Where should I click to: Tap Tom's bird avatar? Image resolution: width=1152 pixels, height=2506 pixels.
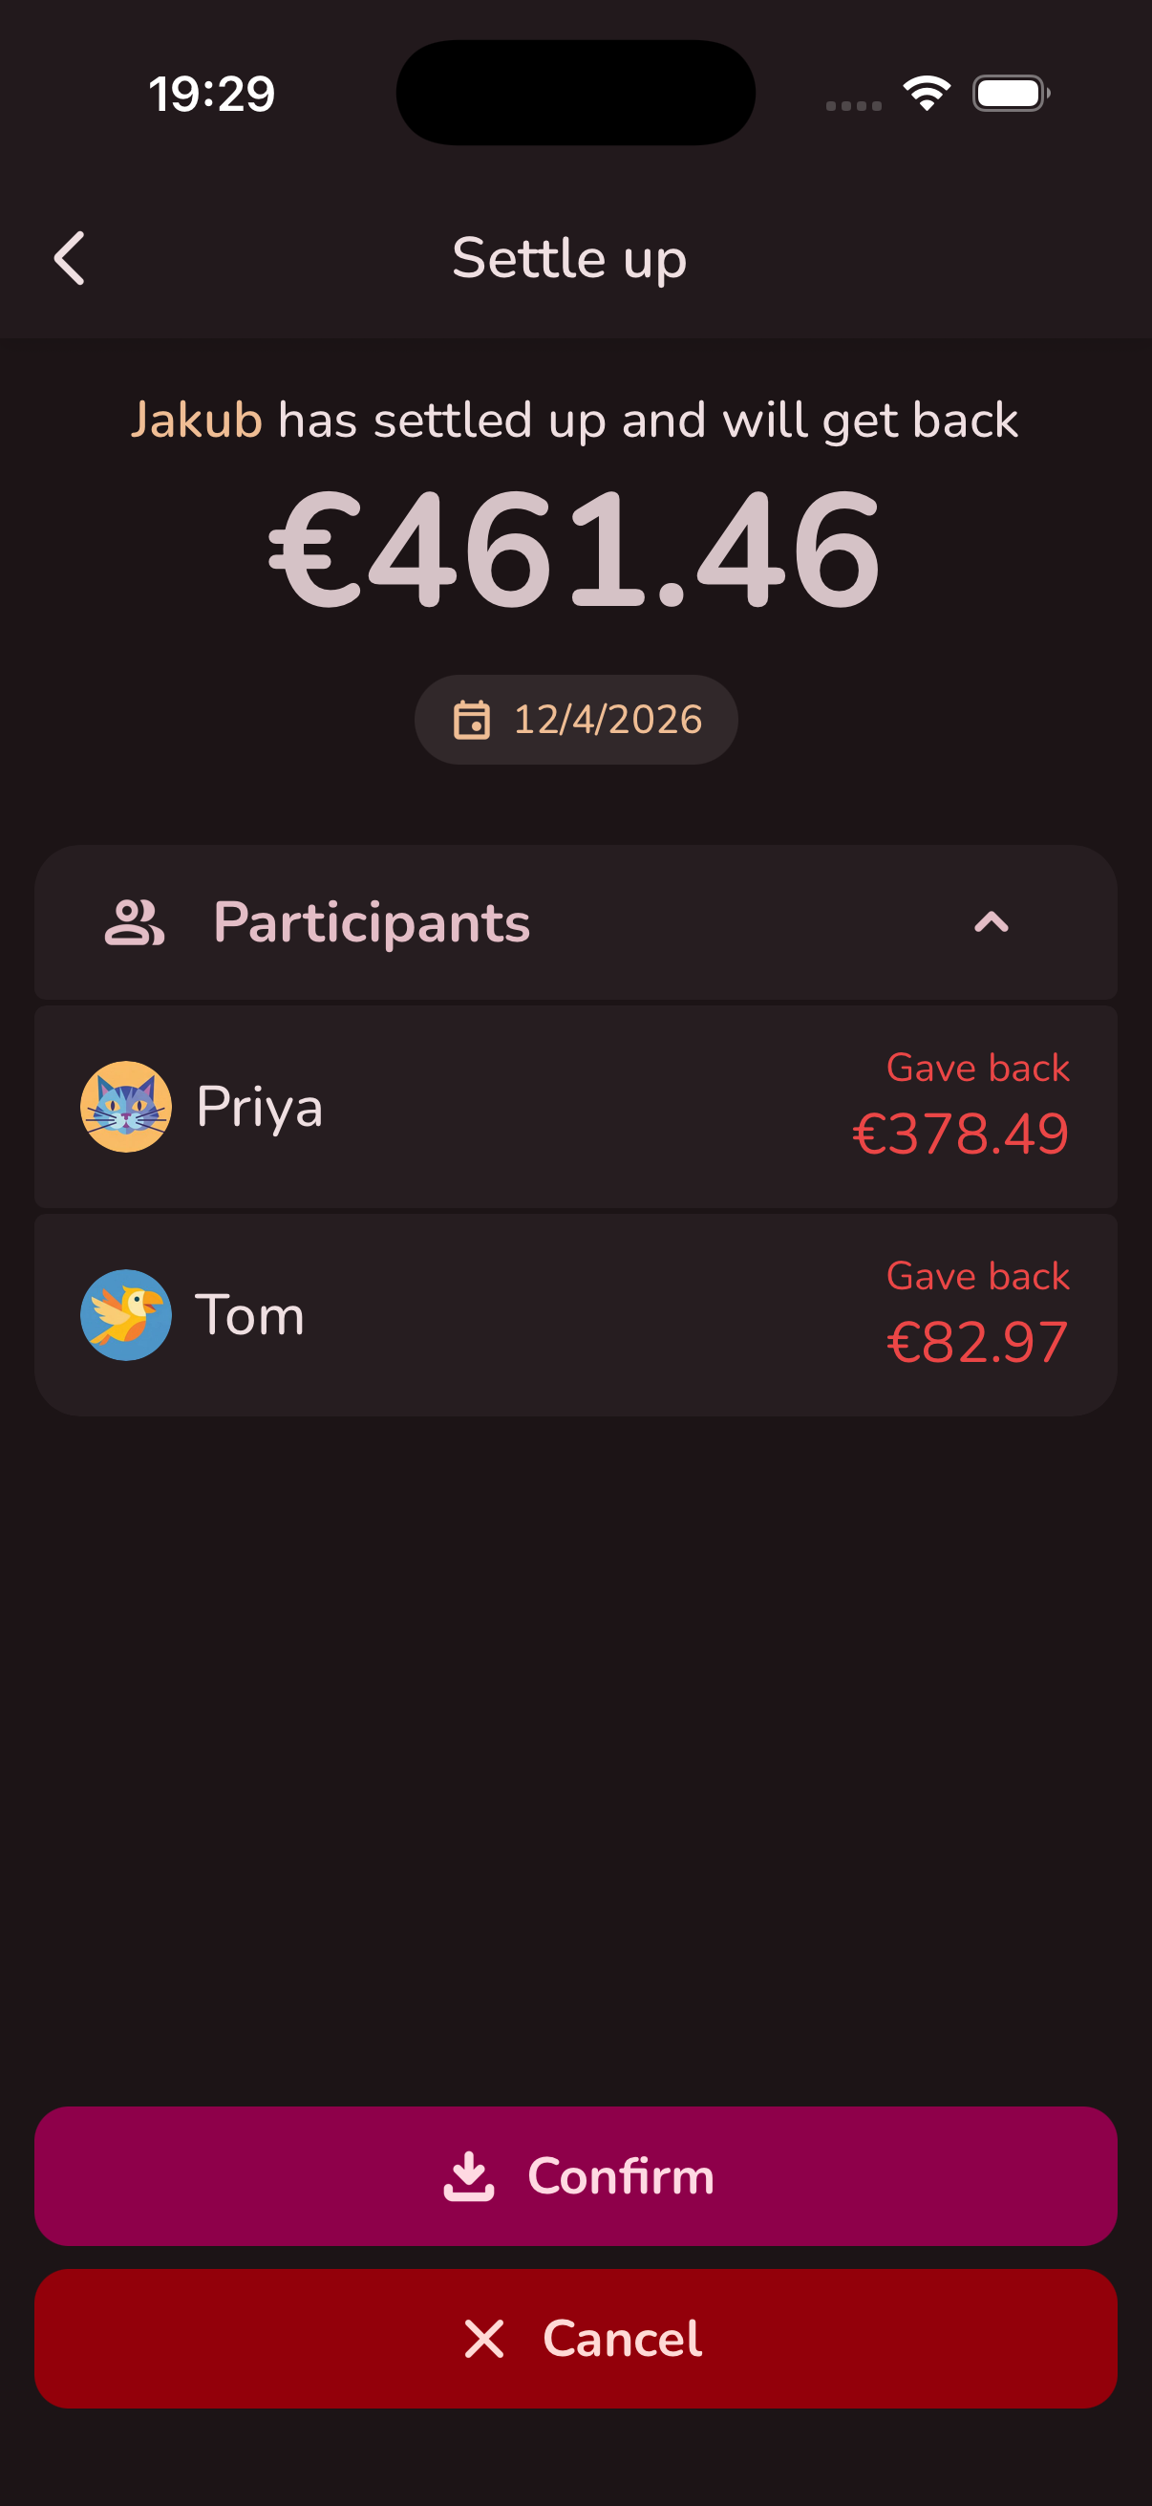click(x=125, y=1314)
